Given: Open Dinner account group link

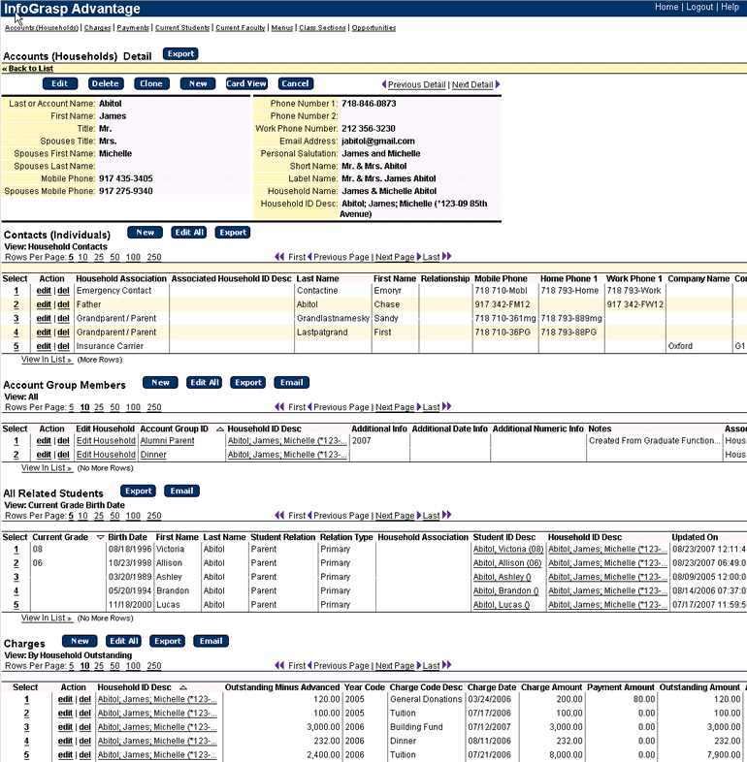Looking at the screenshot, I should coord(153,455).
